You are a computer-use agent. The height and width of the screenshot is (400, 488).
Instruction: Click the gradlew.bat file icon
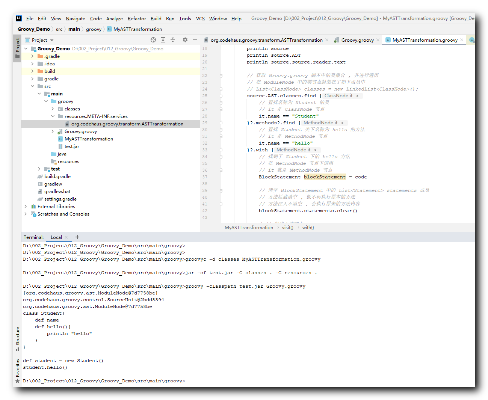pos(40,192)
